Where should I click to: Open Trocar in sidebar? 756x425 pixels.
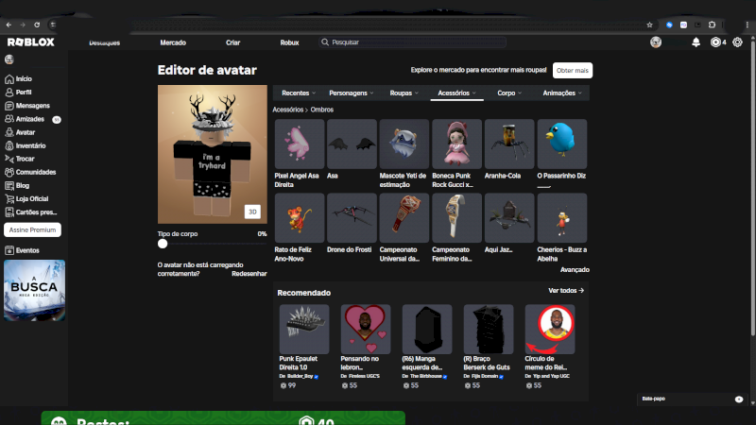coord(20,159)
